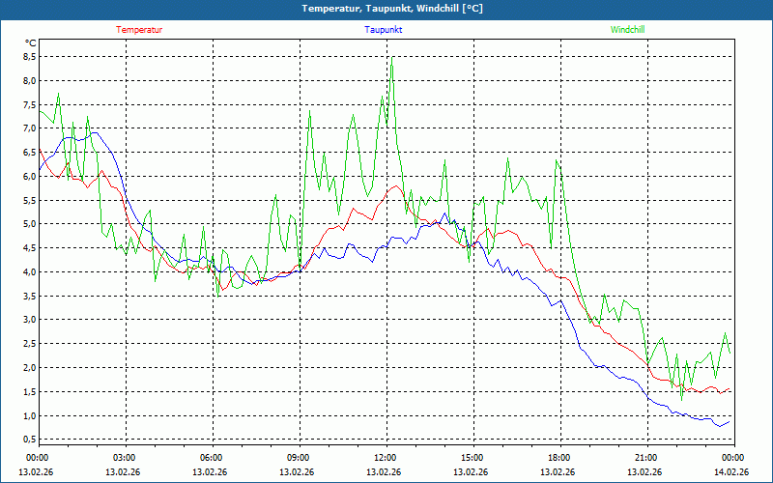Image resolution: width=773 pixels, height=483 pixels.
Task: Click the green Windchill legend label
Action: point(627,30)
